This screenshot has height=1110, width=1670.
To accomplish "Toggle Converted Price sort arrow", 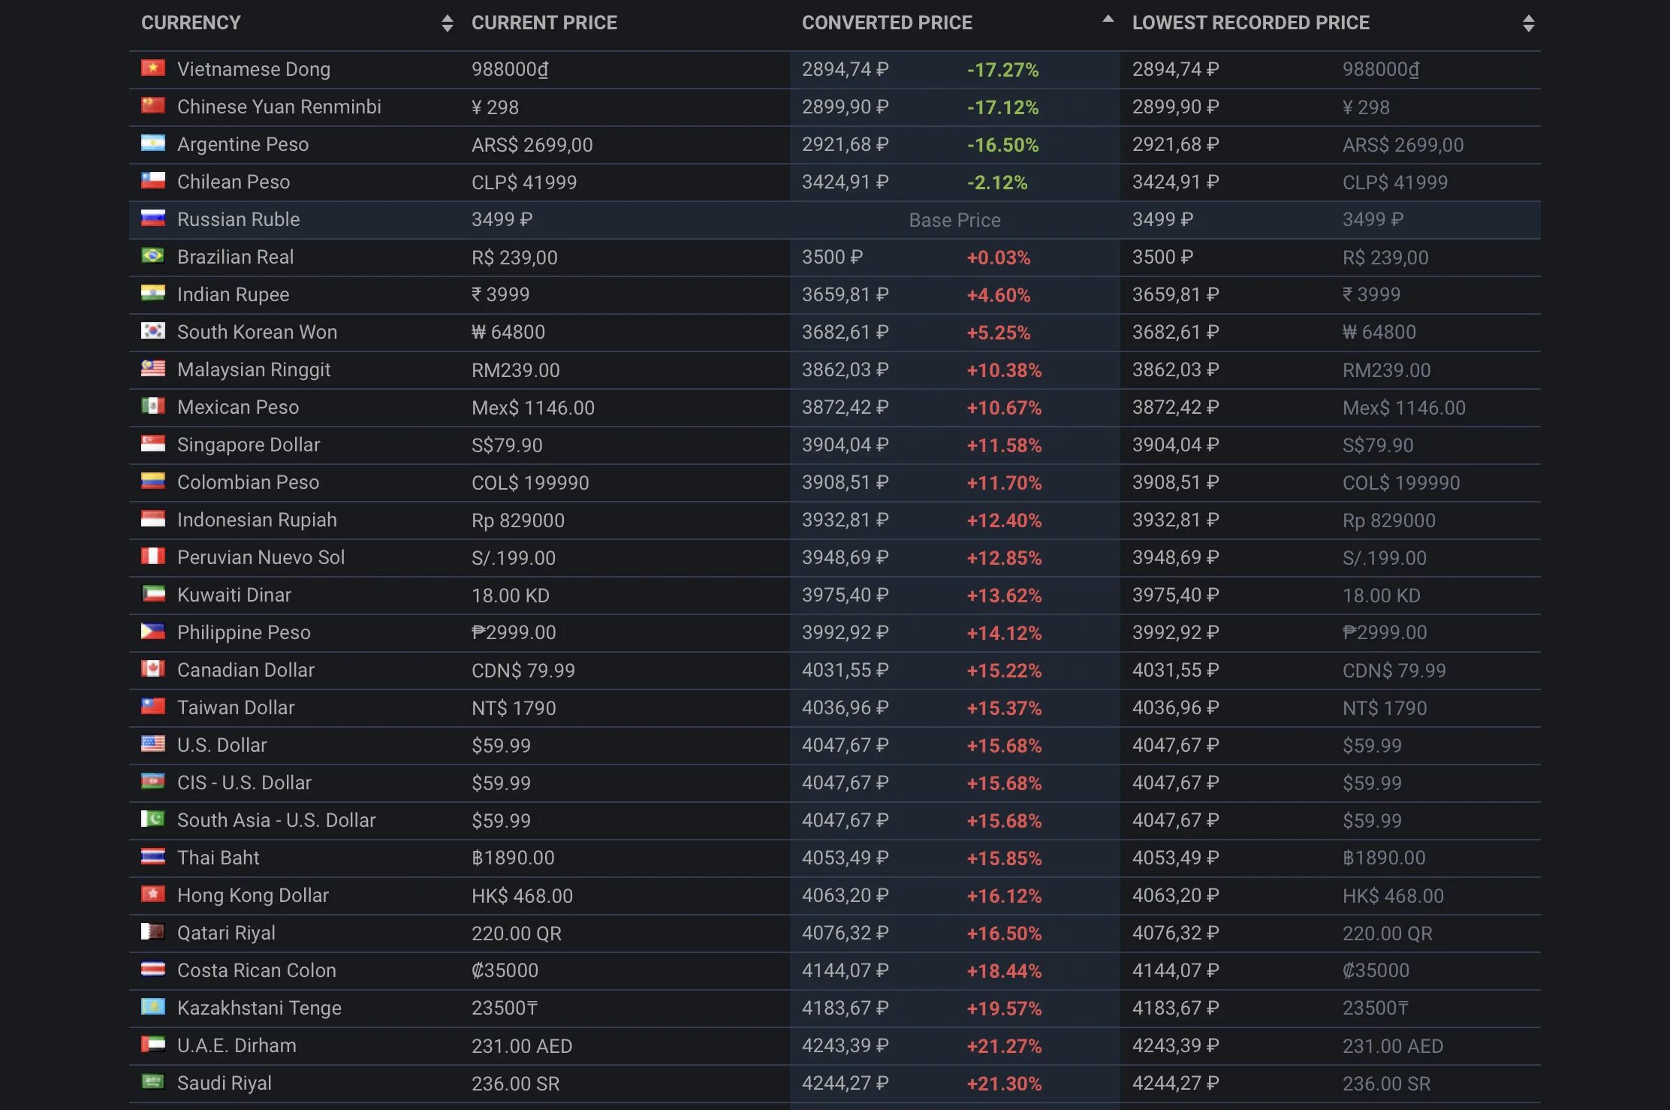I will click(x=1108, y=20).
